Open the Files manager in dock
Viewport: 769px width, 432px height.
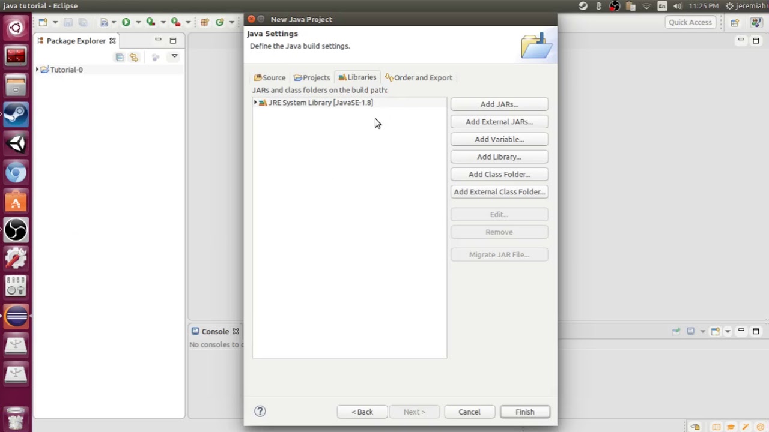[16, 85]
